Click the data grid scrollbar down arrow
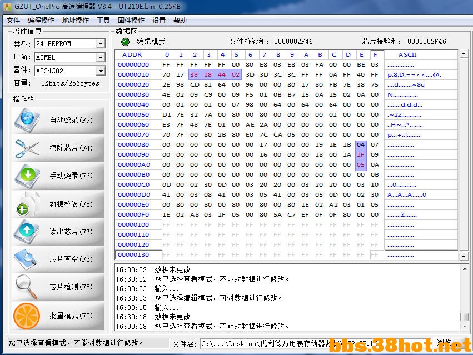Viewport: 473px width, 355px height. coord(464,256)
